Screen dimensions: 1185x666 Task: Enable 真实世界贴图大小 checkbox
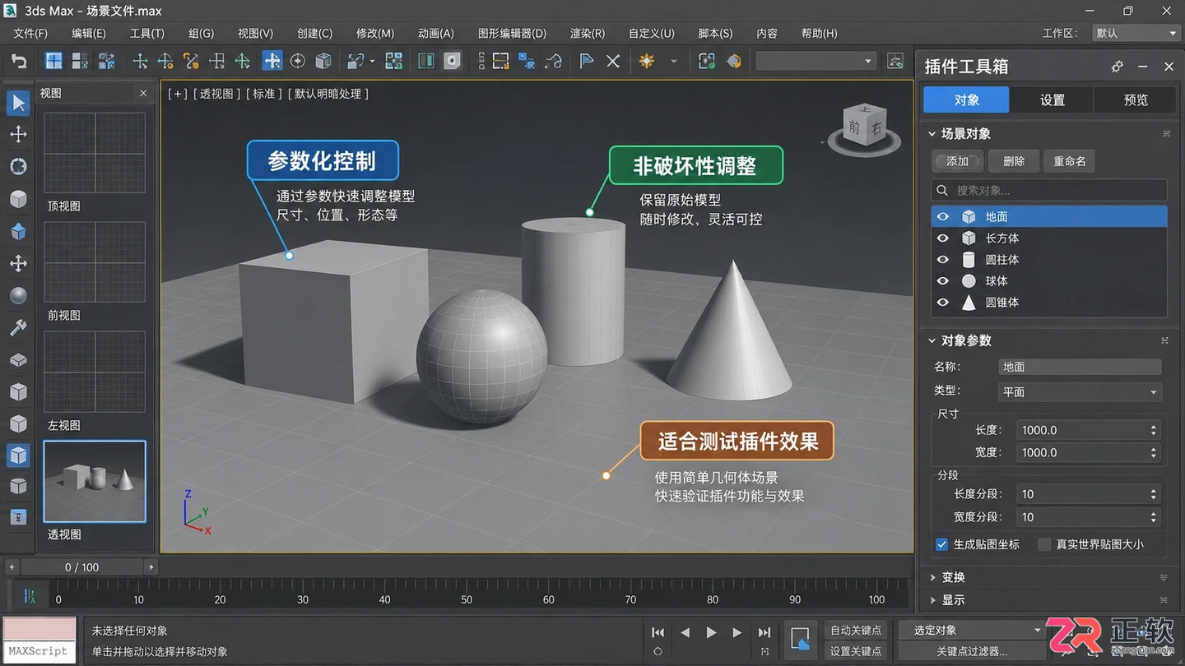(x=1044, y=544)
